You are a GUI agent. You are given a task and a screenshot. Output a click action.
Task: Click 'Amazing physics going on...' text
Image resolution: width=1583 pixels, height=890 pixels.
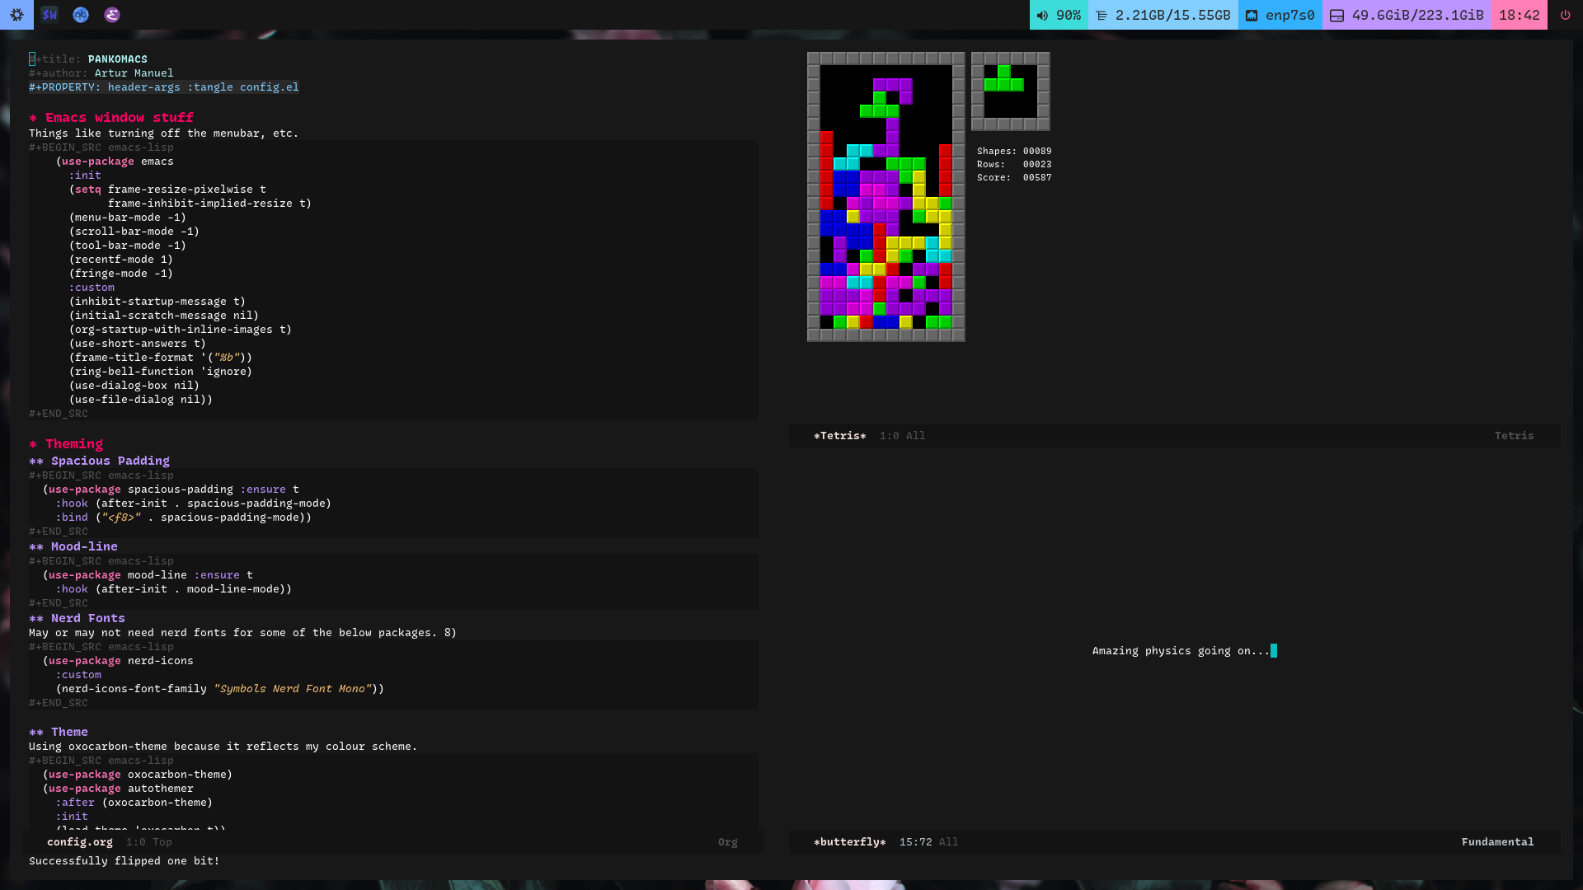pos(1181,651)
